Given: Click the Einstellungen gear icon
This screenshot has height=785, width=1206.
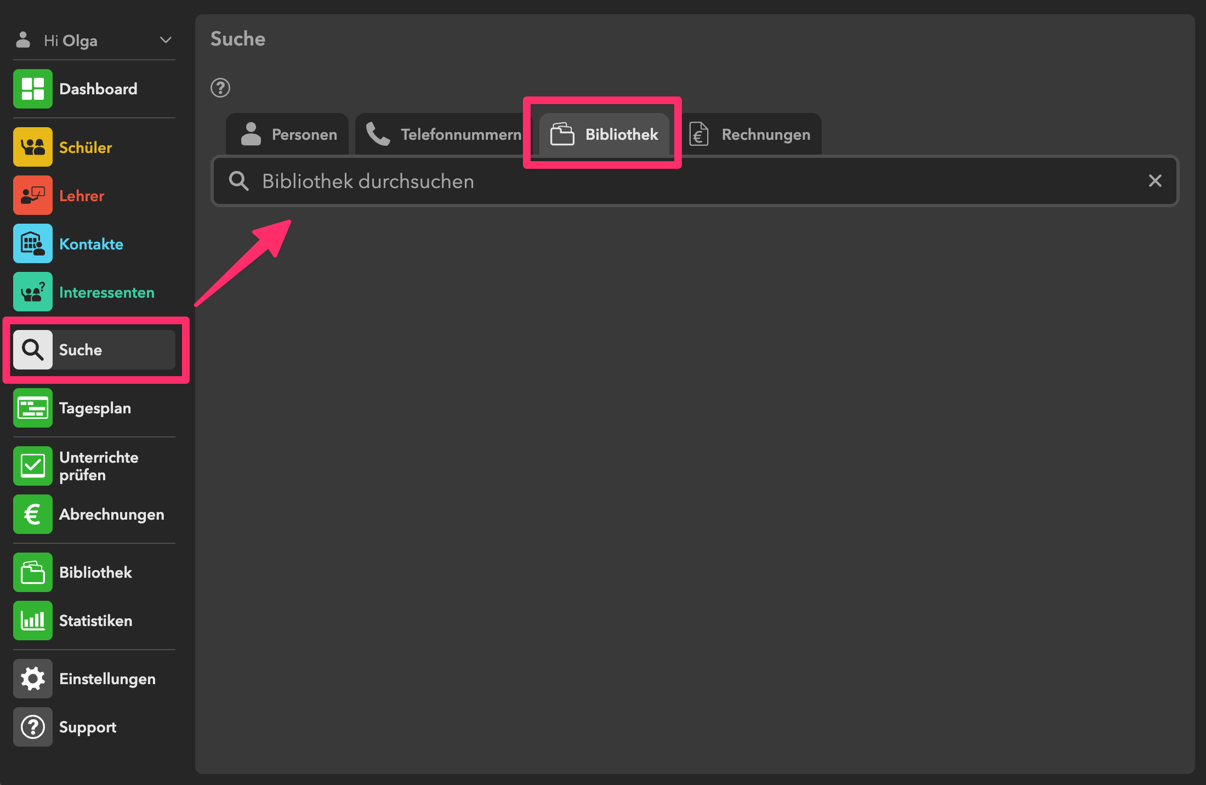Looking at the screenshot, I should (x=33, y=679).
